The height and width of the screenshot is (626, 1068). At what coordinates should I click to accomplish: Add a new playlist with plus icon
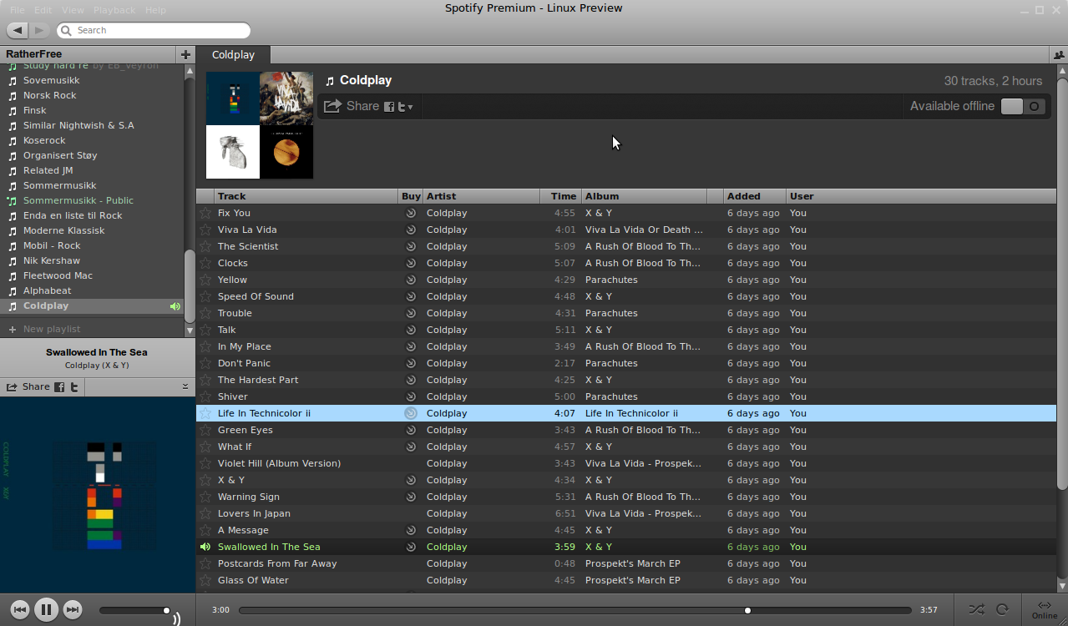point(185,54)
